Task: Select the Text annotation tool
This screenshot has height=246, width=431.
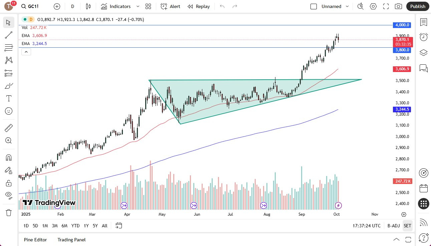Action: click(8, 98)
